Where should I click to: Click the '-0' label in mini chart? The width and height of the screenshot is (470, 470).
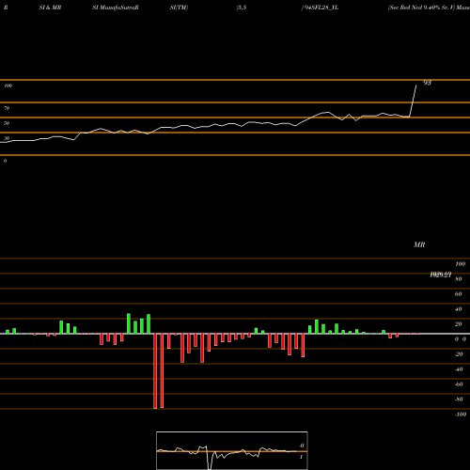click(x=301, y=446)
